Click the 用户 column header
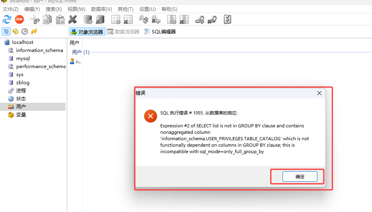This screenshot has width=372, height=212. coord(74,43)
